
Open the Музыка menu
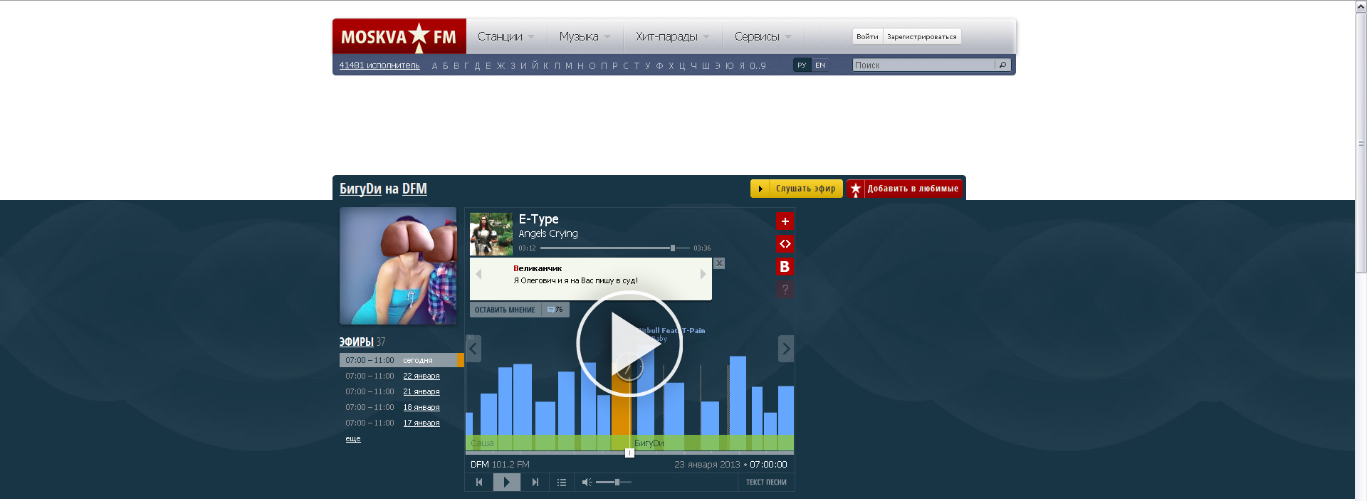(x=585, y=36)
